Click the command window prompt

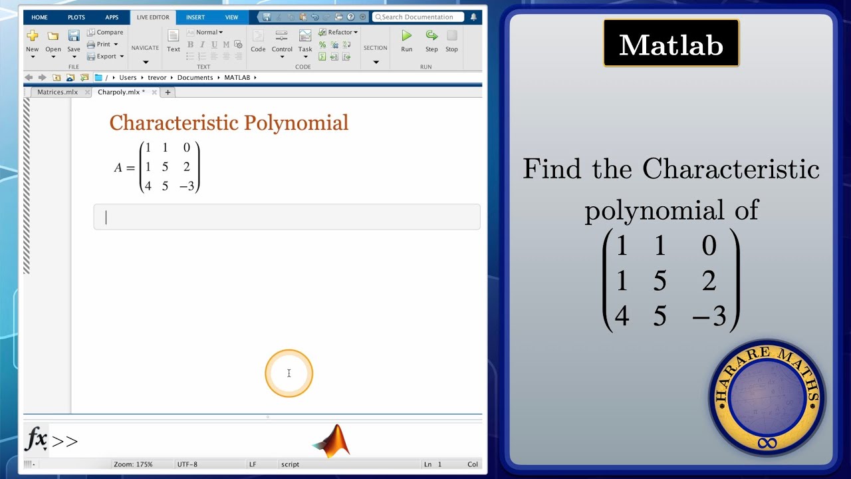coord(64,441)
